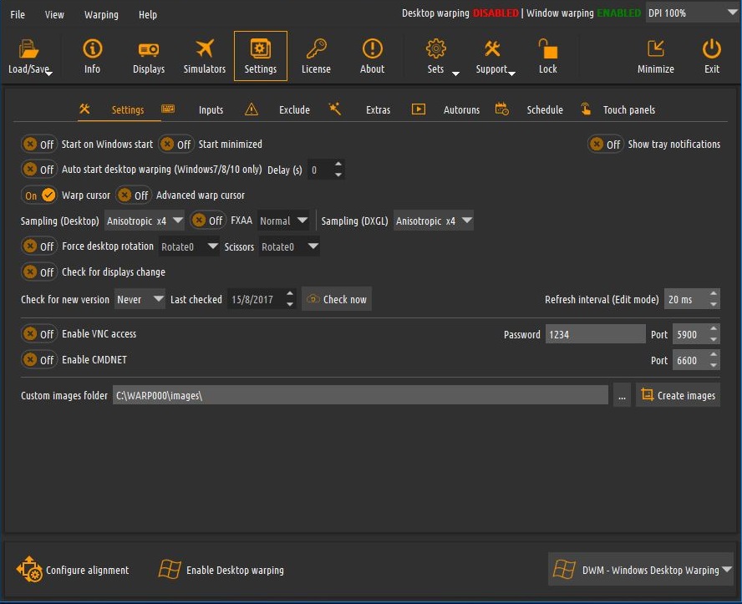This screenshot has width=742, height=604.
Task: Click the Custom images folder path field
Action: (x=360, y=395)
